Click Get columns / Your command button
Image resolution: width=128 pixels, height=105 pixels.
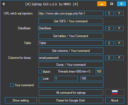click(x=71, y=51)
